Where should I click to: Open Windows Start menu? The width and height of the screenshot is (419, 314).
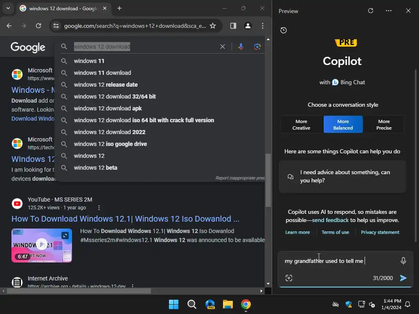173,304
